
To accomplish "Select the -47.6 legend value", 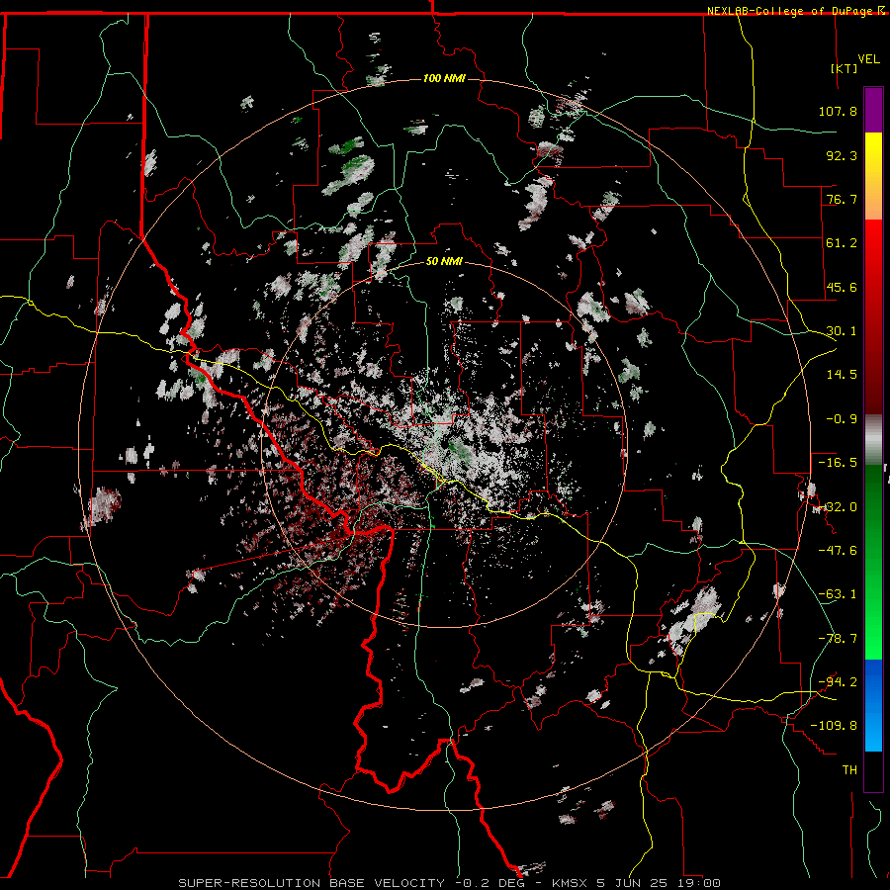I will (838, 551).
